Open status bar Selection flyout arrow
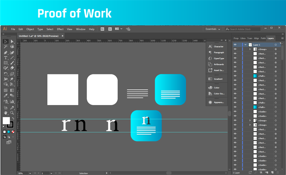 (107, 173)
